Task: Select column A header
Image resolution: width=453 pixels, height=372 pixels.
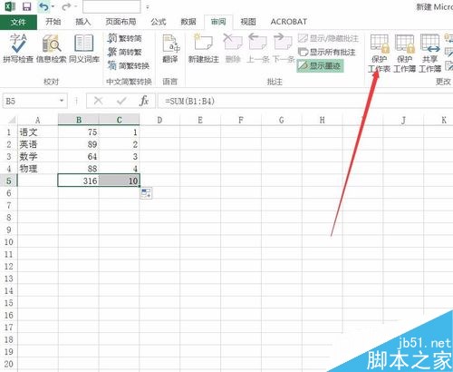Action: [x=37, y=120]
